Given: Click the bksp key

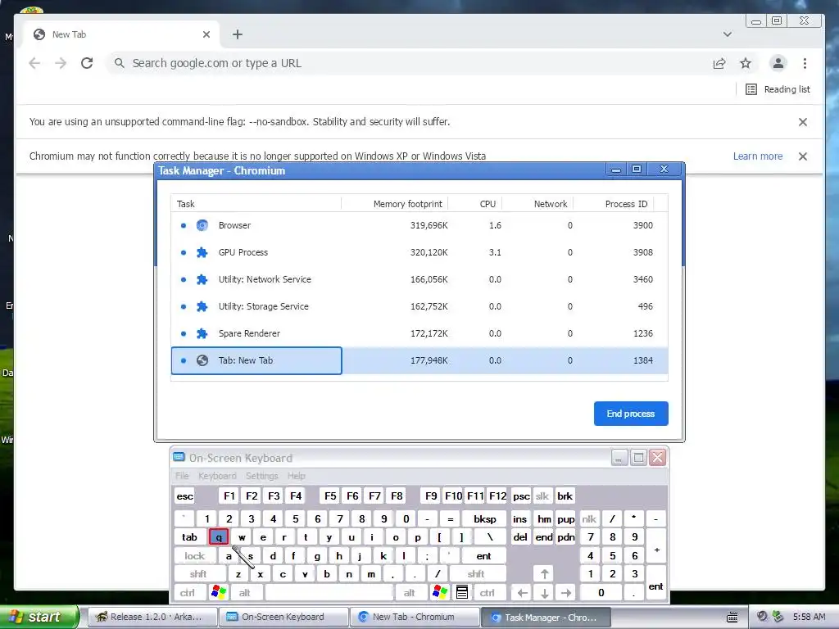Looking at the screenshot, I should point(485,518).
